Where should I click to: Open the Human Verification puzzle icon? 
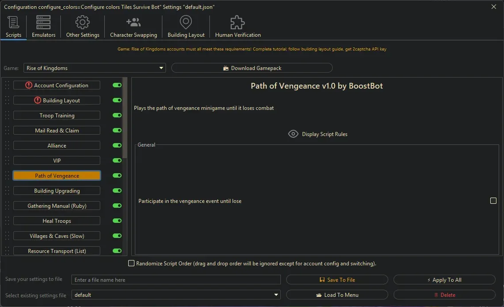237,21
